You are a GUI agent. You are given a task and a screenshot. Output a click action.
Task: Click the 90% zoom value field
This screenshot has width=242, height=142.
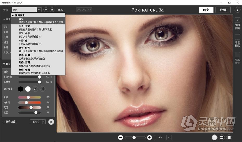click(x=160, y=137)
